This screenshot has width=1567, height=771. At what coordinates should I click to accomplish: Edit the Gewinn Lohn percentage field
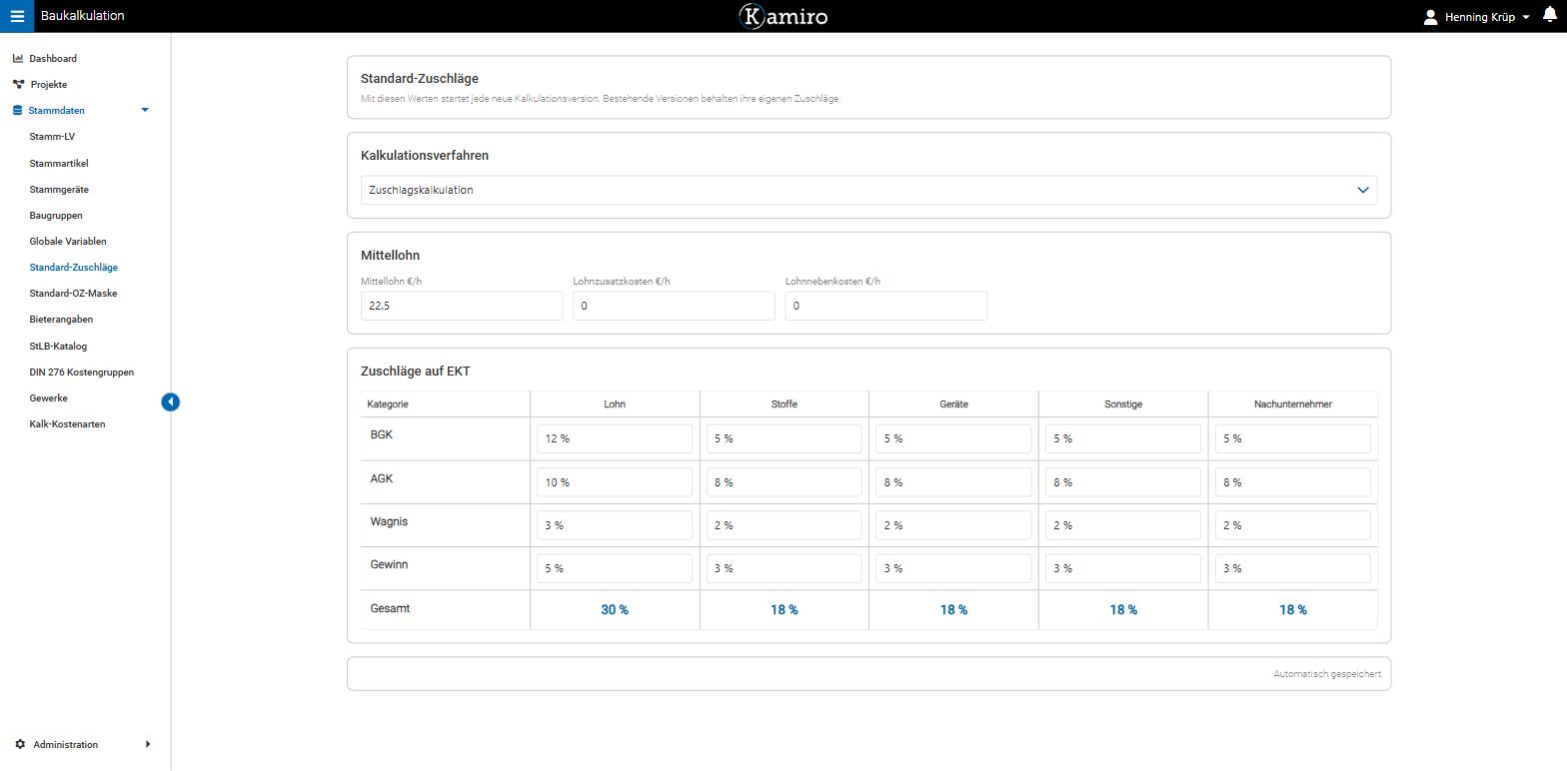615,568
